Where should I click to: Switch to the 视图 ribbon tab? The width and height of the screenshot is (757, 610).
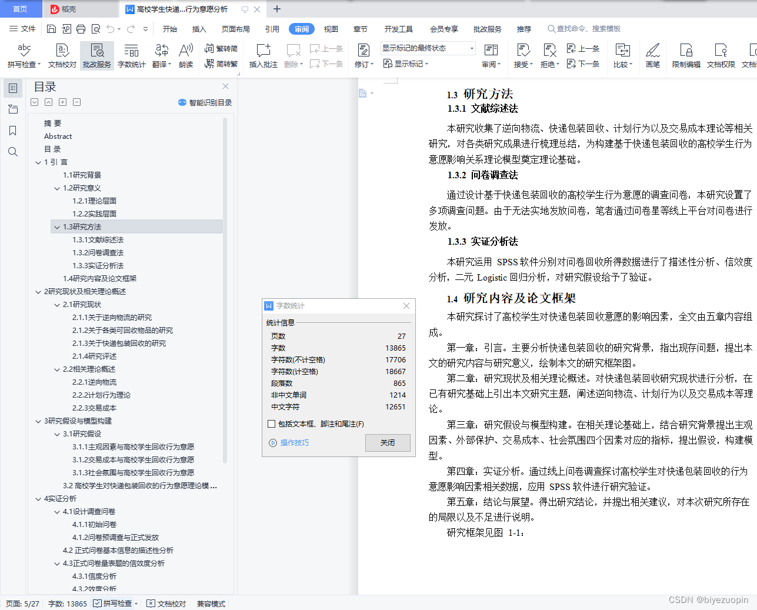coord(331,29)
